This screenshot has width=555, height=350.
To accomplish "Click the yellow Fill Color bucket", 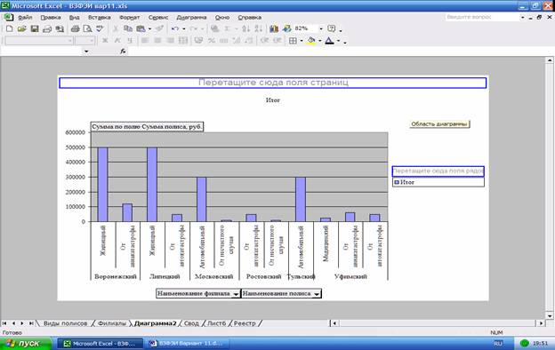I will pyautogui.click(x=311, y=41).
